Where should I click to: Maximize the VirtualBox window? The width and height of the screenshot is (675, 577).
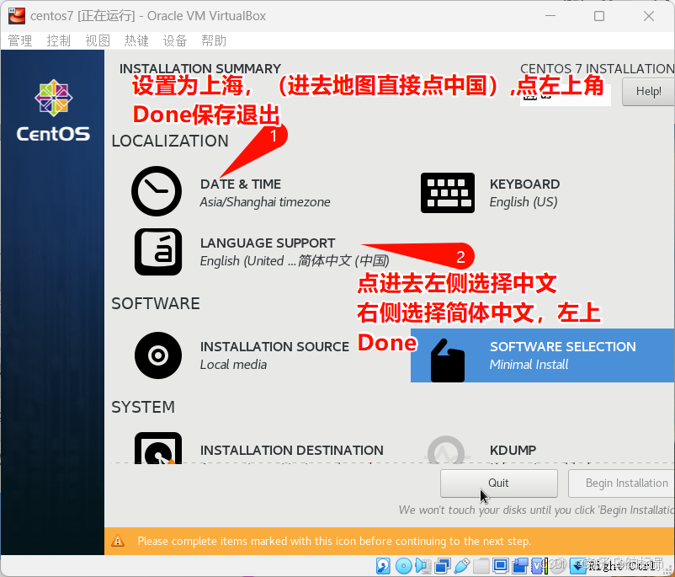[x=598, y=16]
